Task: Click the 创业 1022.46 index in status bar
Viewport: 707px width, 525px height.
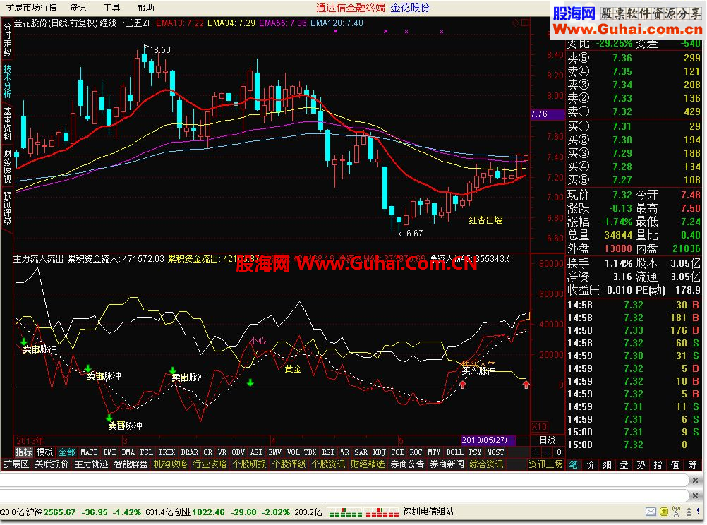Action: [200, 512]
